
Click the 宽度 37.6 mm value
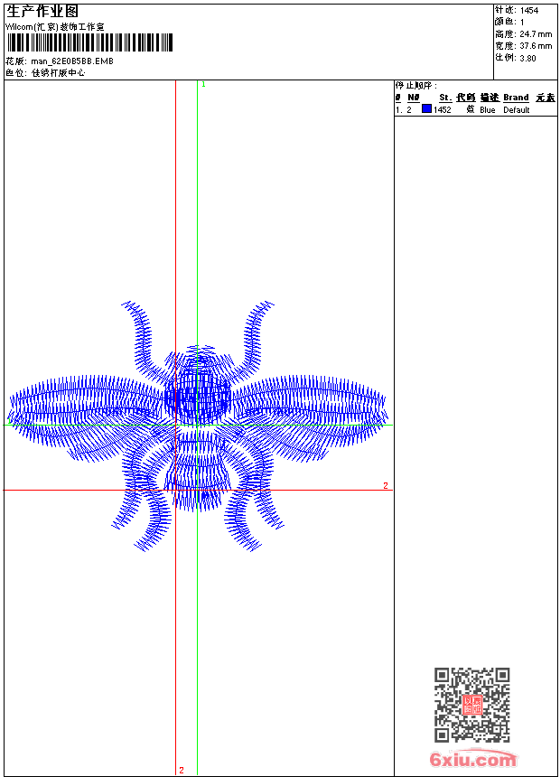(x=528, y=45)
